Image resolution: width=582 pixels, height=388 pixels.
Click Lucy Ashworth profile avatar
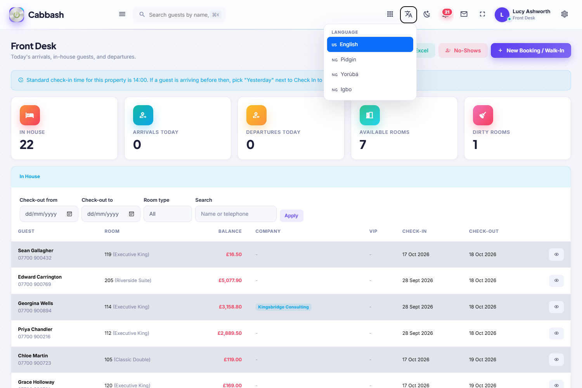[x=502, y=15]
